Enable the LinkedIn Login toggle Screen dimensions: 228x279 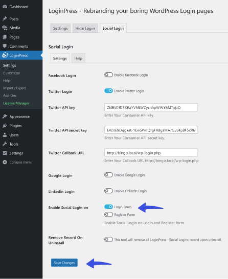pos(108,191)
